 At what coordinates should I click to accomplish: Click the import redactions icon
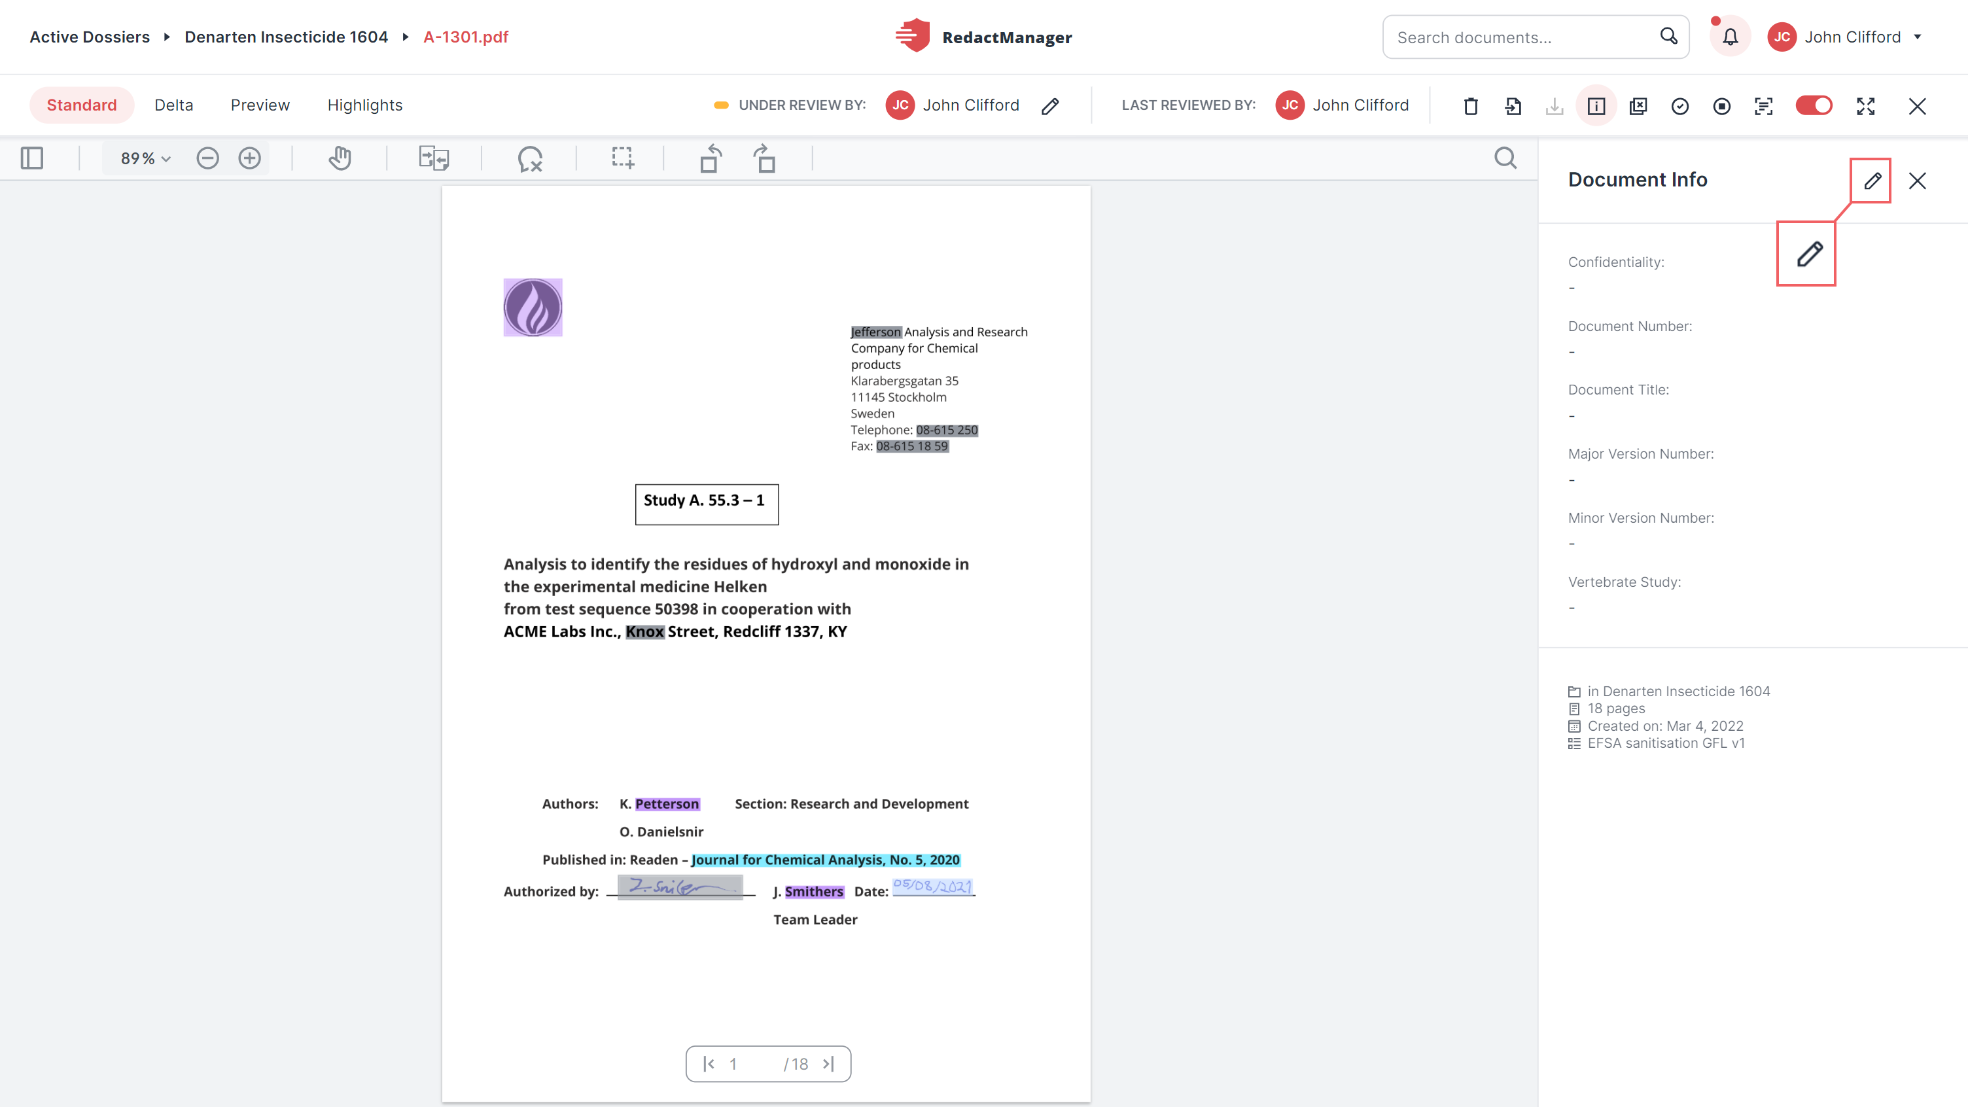pyautogui.click(x=1513, y=106)
